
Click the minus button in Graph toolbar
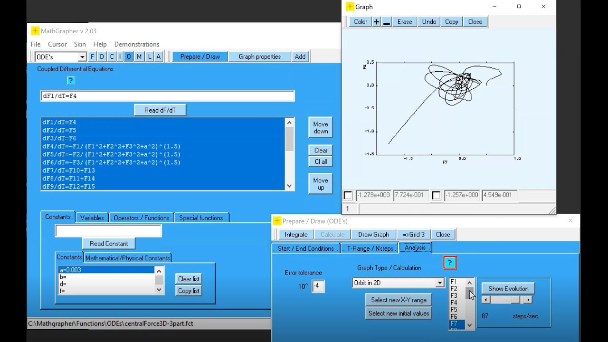coord(387,22)
